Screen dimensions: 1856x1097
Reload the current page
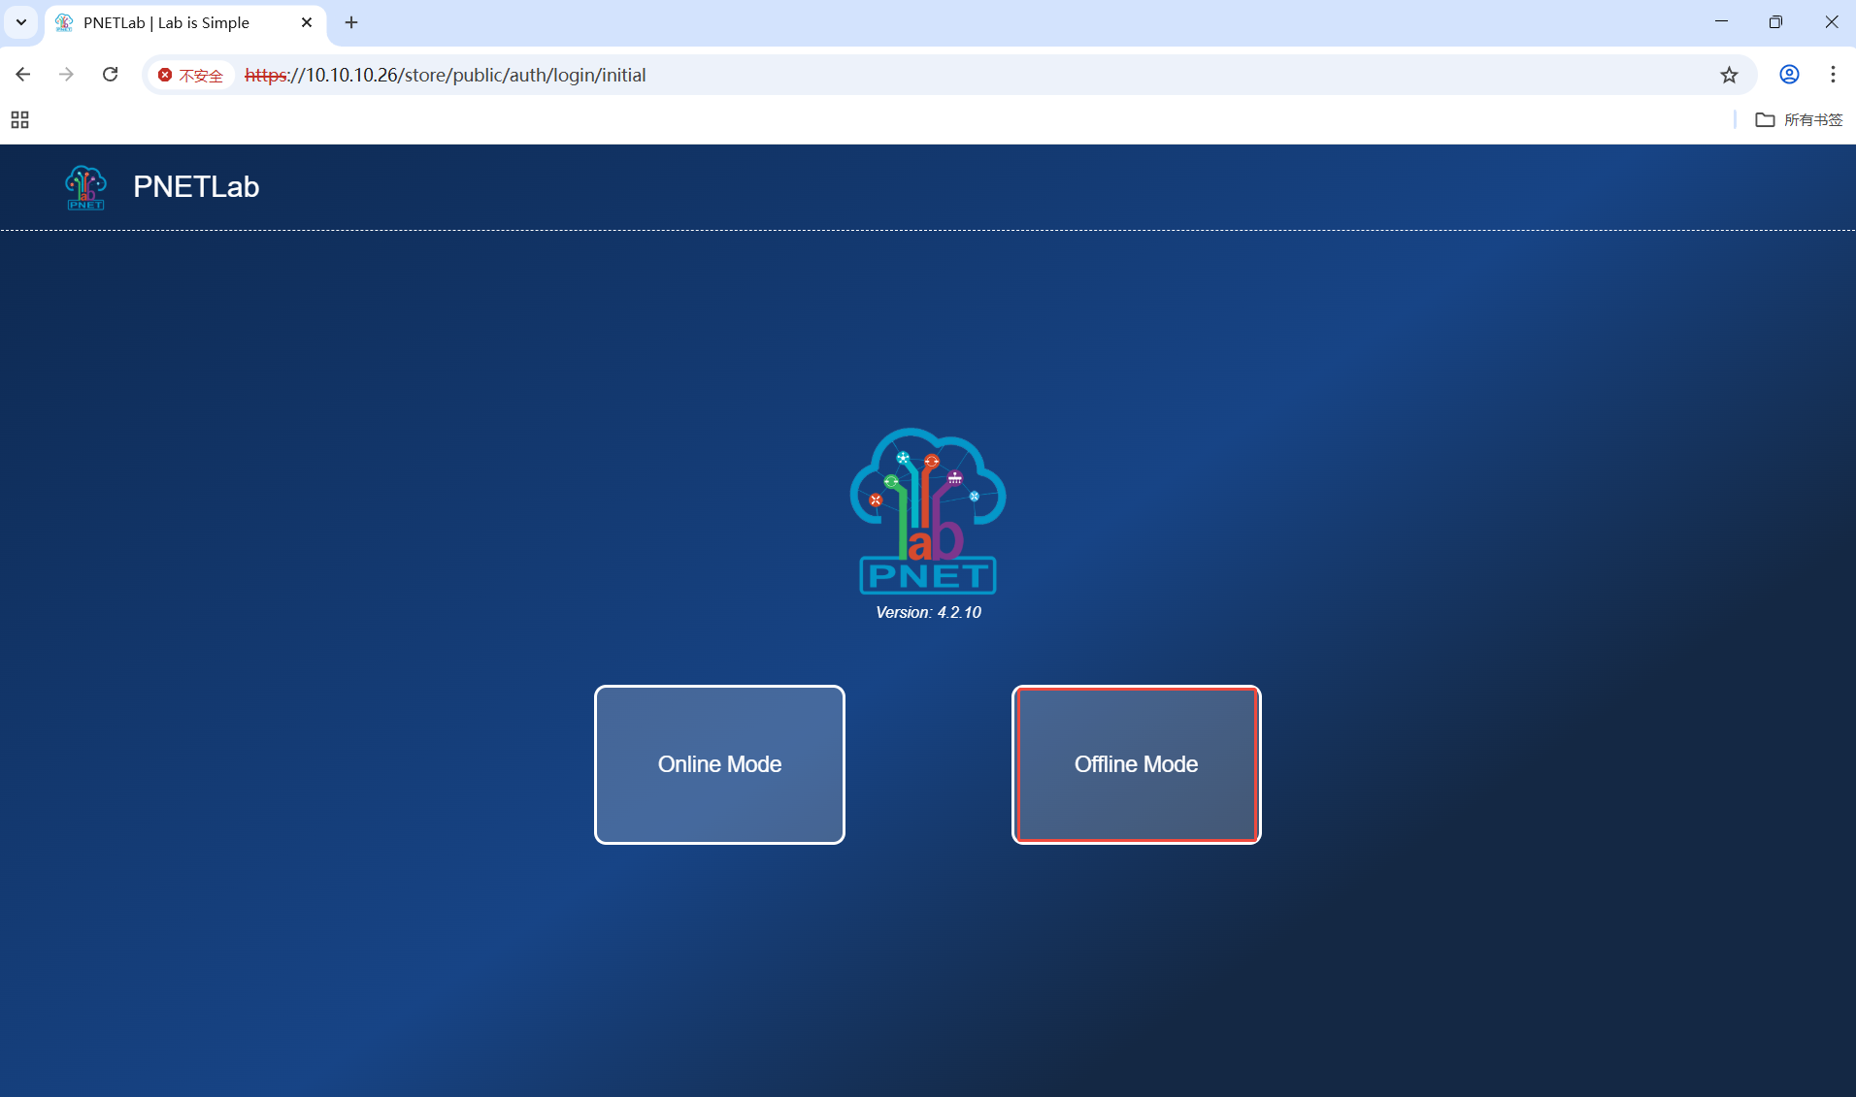tap(111, 75)
